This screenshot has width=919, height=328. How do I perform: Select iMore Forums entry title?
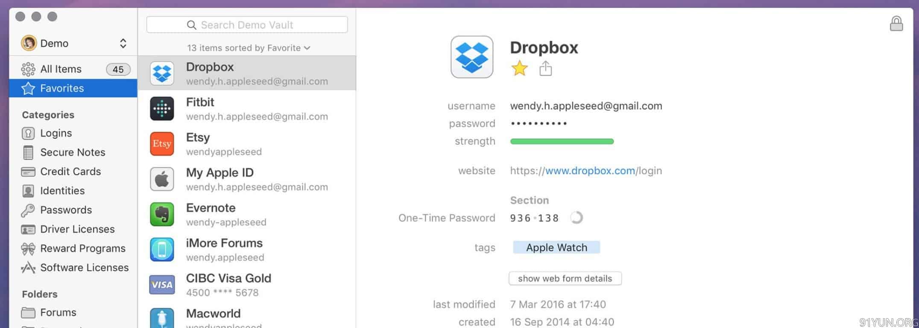pos(224,243)
